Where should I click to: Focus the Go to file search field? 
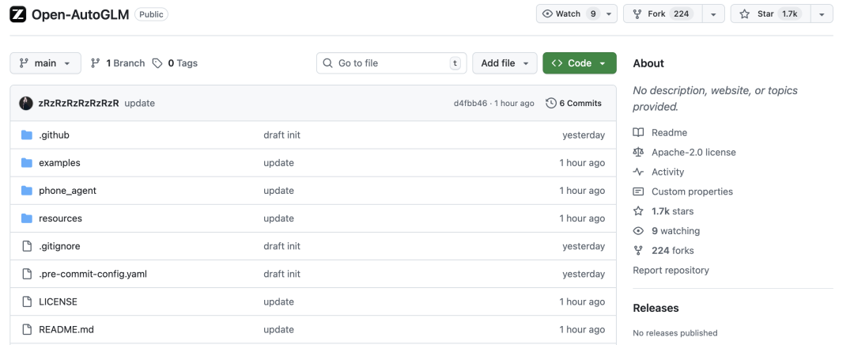tap(391, 63)
